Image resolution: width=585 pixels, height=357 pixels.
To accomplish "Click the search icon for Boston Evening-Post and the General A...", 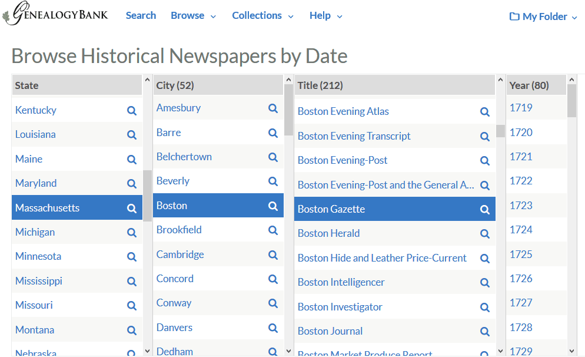I will [484, 185].
